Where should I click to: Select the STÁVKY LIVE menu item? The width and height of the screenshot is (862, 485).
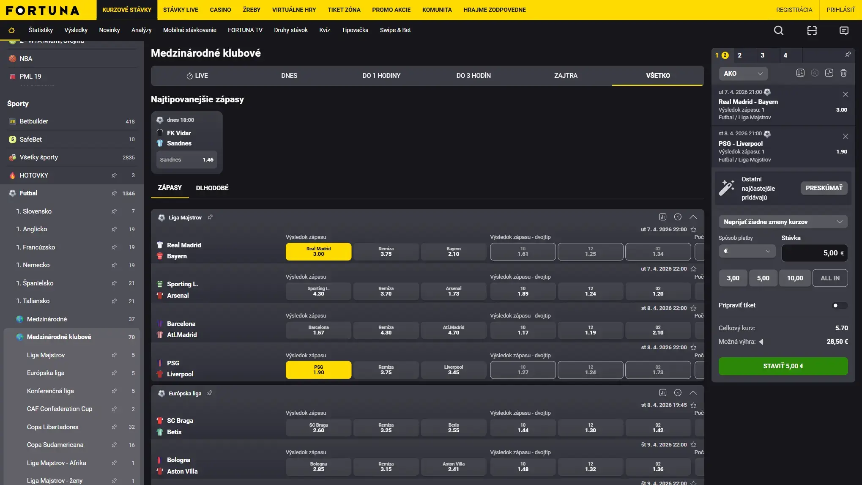click(x=181, y=10)
